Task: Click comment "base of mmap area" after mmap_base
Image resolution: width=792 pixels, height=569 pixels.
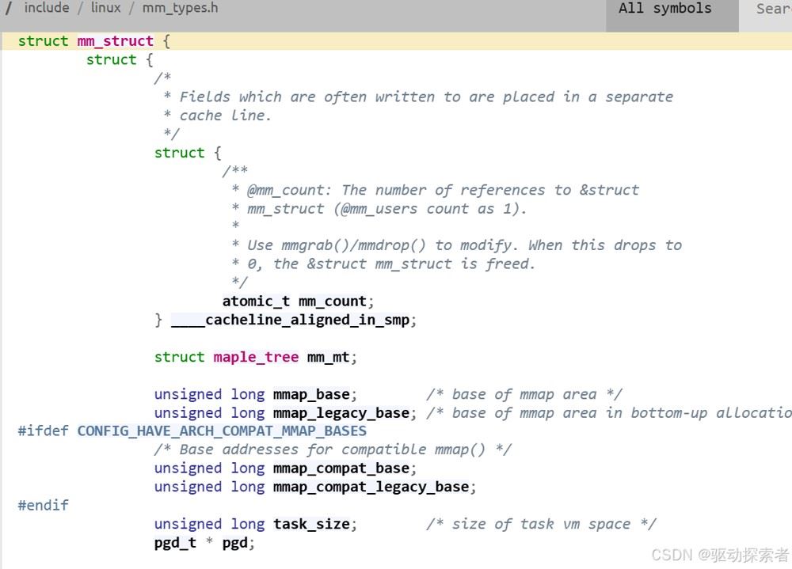Action: 524,394
